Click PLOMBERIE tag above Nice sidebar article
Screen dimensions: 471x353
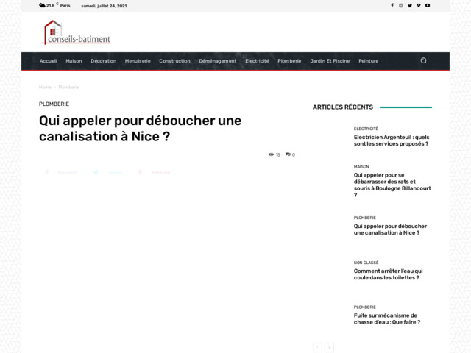coord(365,218)
